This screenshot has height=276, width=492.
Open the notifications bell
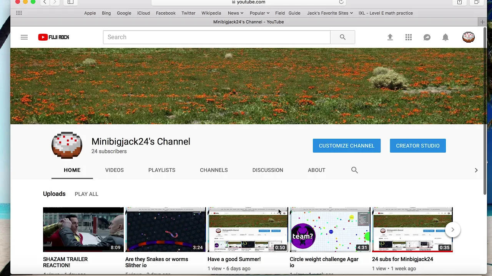tap(445, 37)
